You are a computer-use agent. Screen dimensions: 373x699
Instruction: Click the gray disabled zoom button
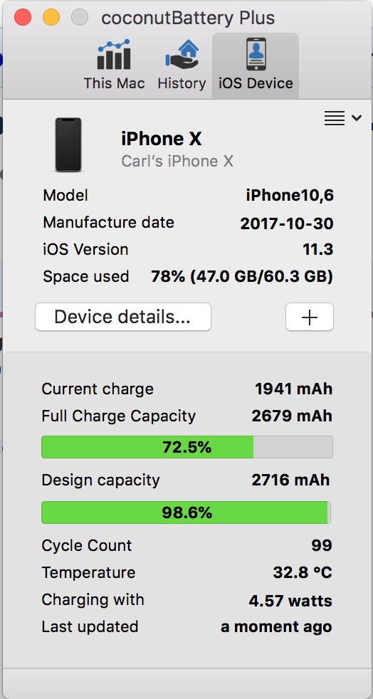point(80,17)
